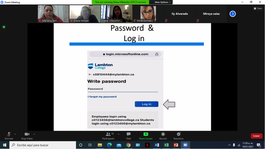Image resolution: width=265 pixels, height=149 pixels.
Task: Open the network status tray icon
Action: pos(239,145)
